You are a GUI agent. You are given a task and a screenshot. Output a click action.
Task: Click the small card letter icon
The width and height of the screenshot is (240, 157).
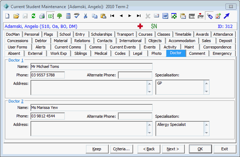156,16
